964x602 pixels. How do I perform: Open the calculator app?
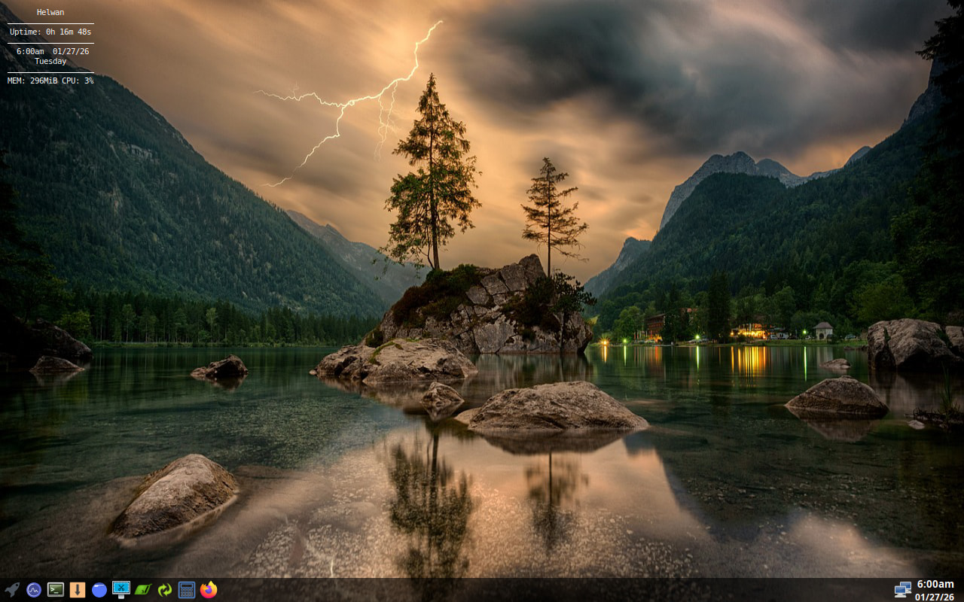[187, 590]
